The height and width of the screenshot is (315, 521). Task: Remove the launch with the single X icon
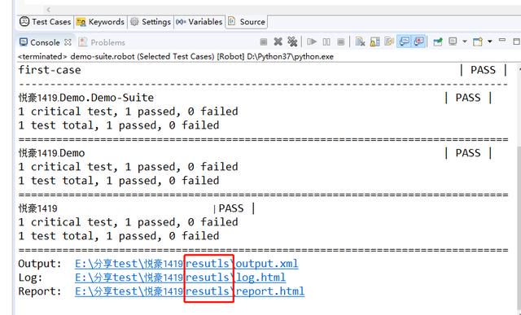click(278, 42)
